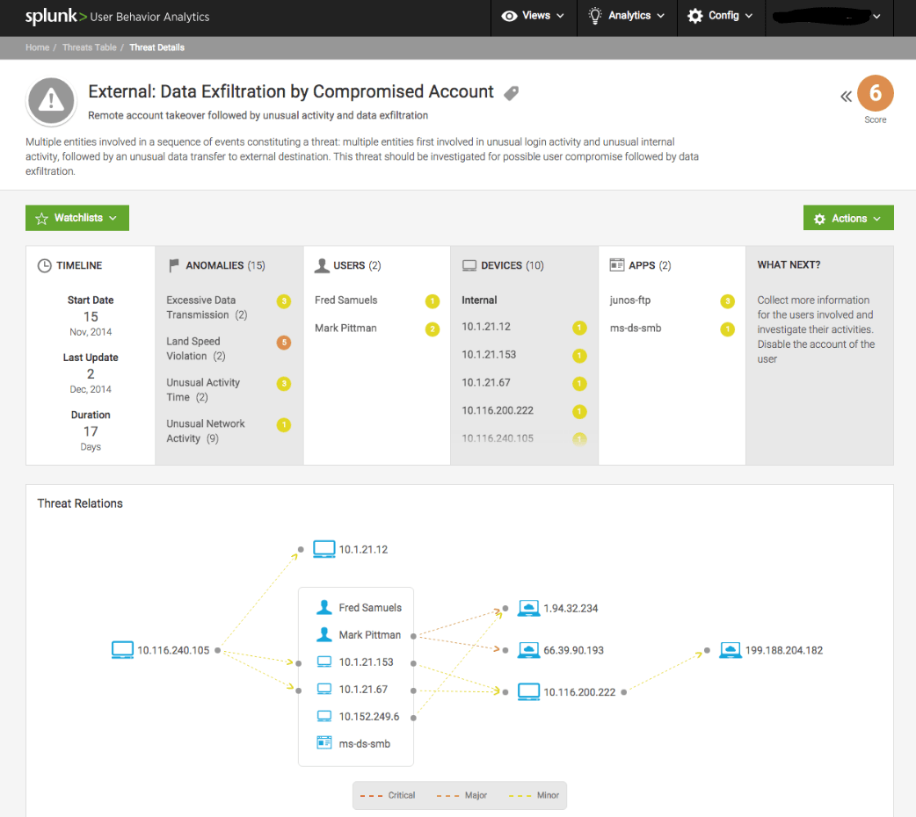Click the gear icon next to Config
The image size is (916, 817).
tap(694, 16)
